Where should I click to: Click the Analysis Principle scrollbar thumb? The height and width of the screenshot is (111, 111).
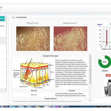pyautogui.click(x=90, y=70)
